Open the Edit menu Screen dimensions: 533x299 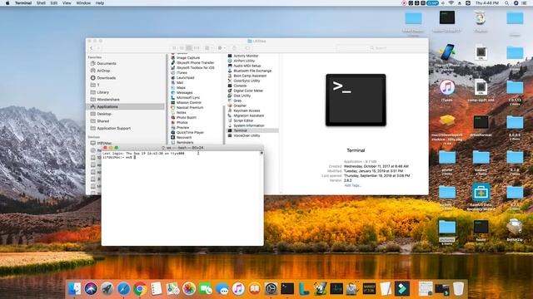[x=53, y=3]
